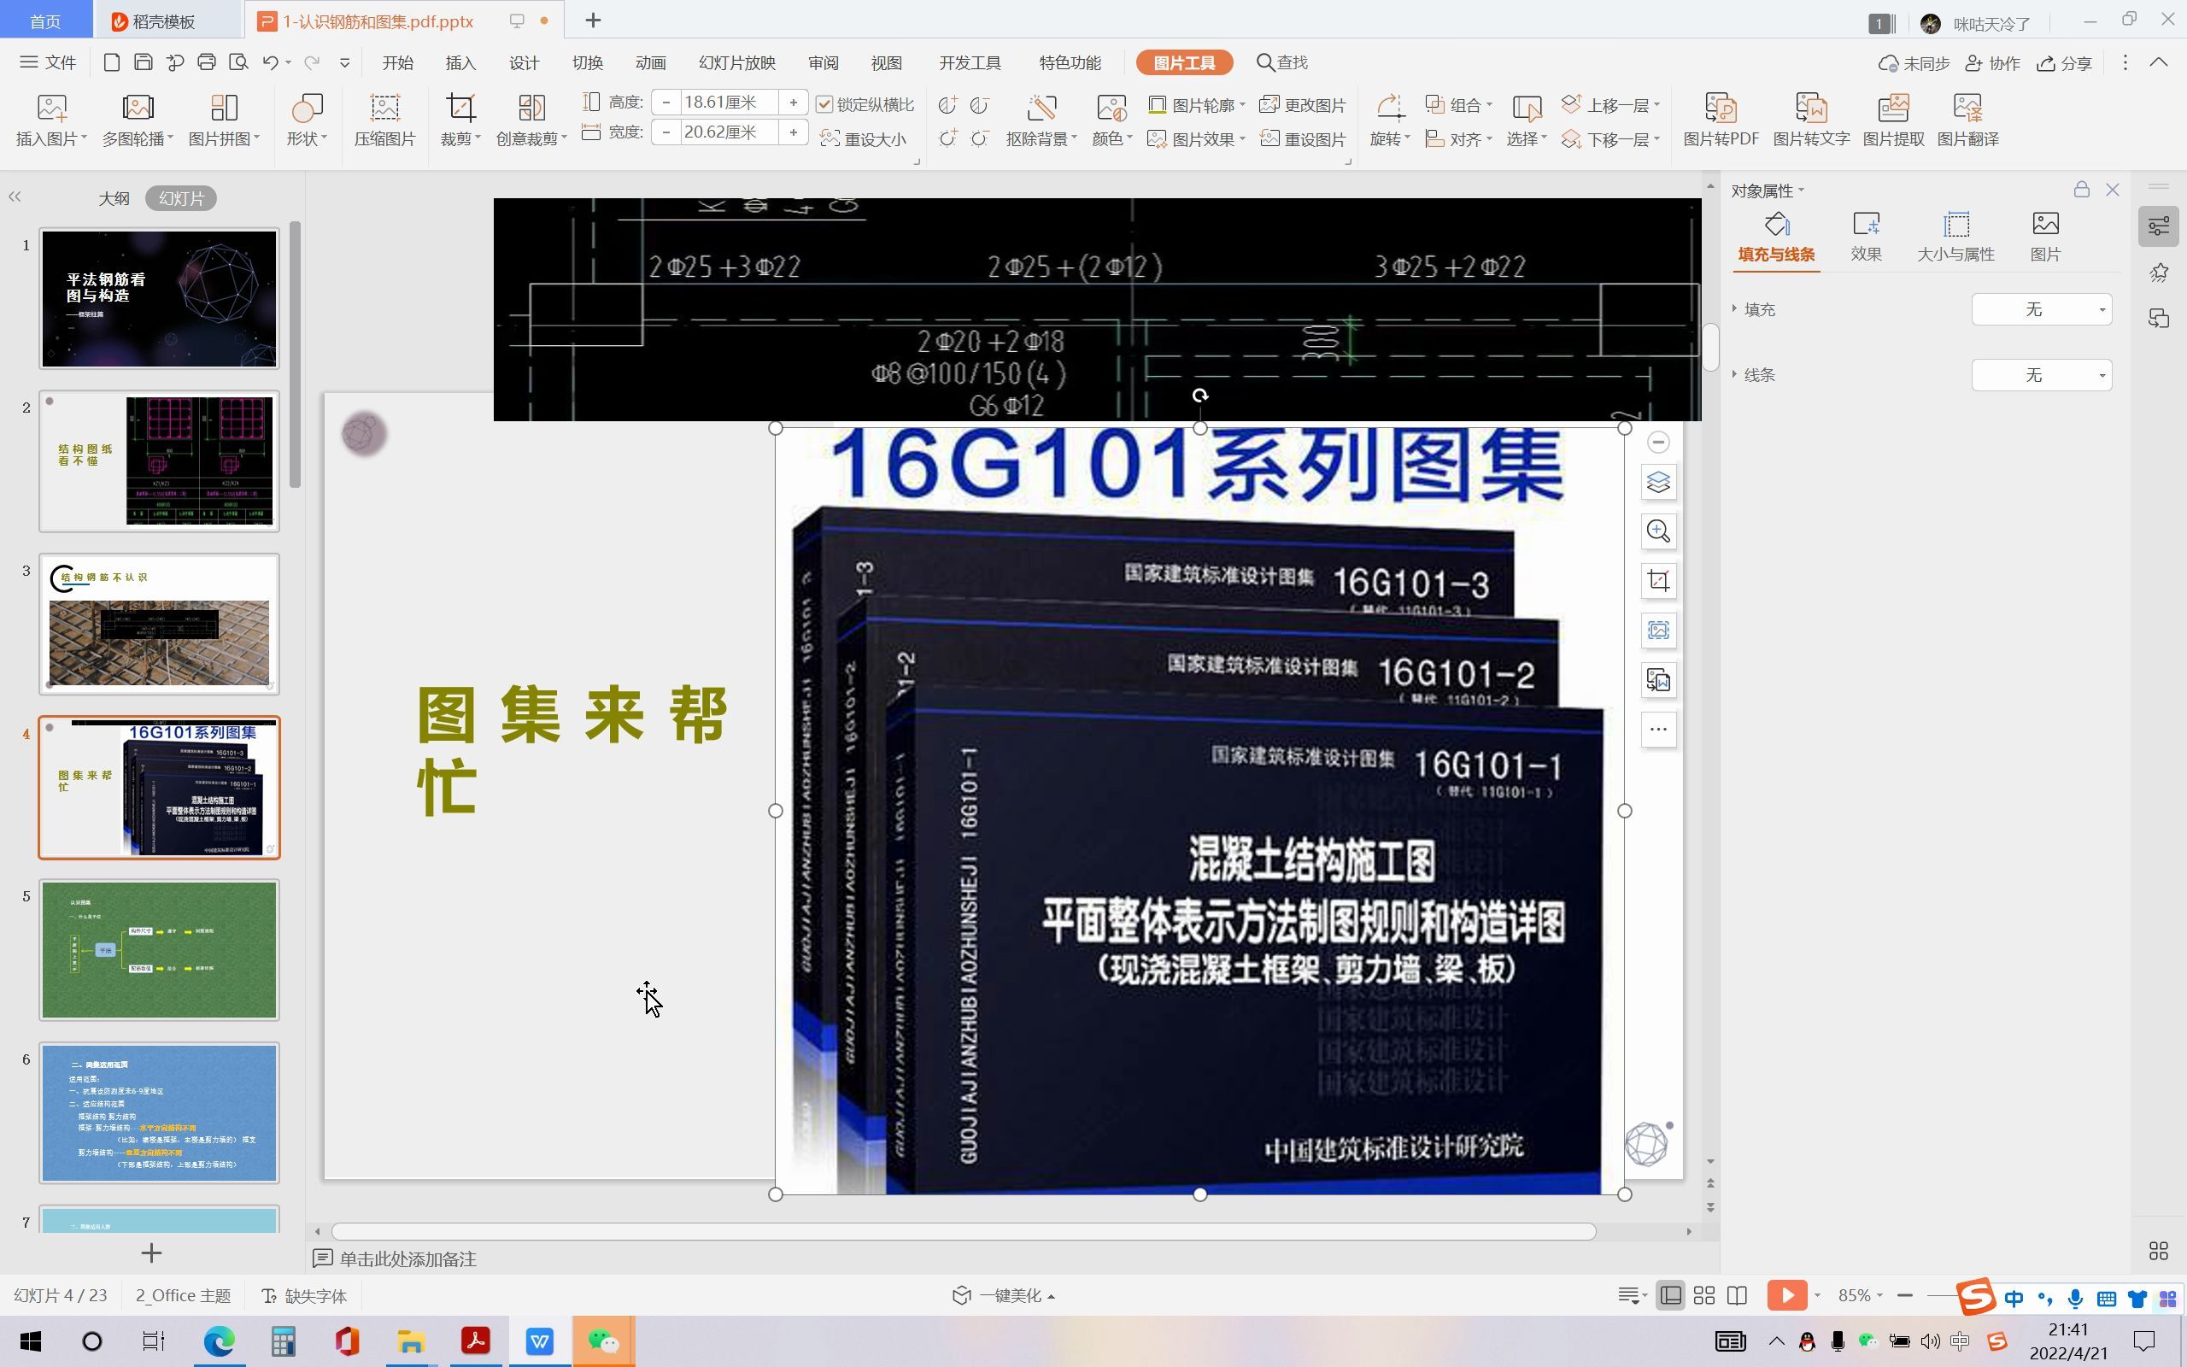Switch to Normal view in status bar
The image size is (2187, 1367).
tap(1671, 1295)
